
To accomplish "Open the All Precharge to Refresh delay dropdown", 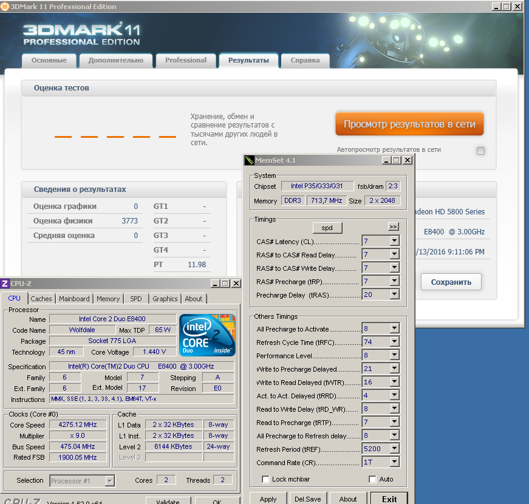I will (394, 435).
